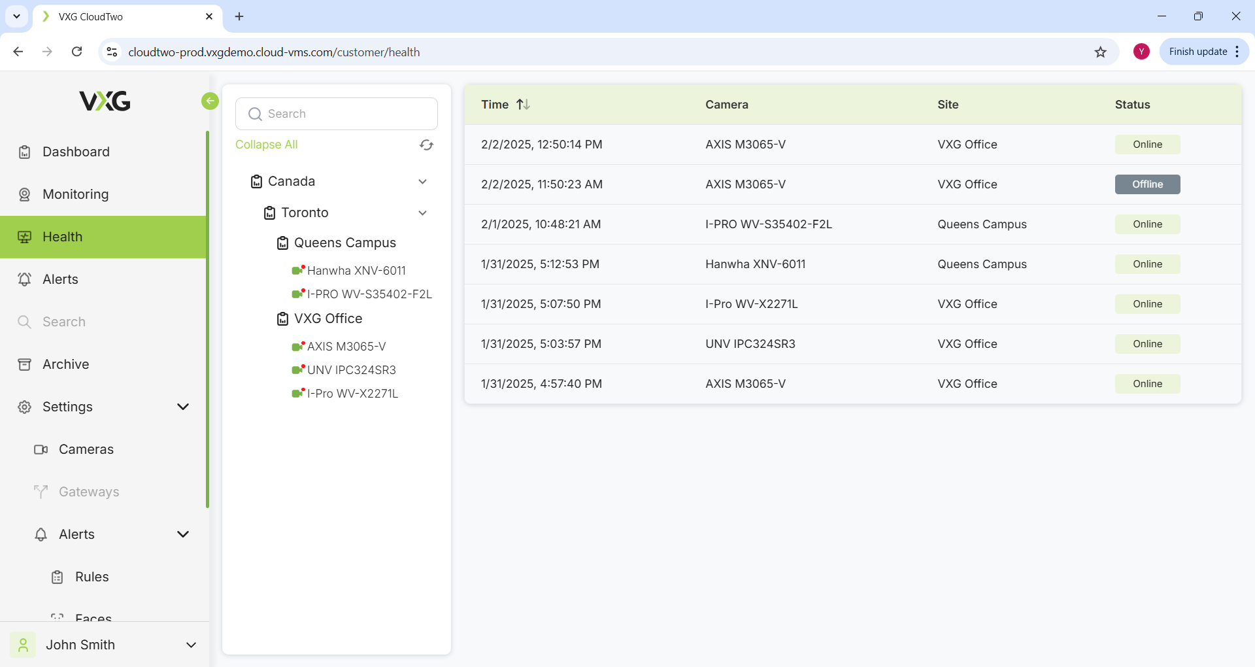
Task: Reload the page in browser
Action: point(77,52)
